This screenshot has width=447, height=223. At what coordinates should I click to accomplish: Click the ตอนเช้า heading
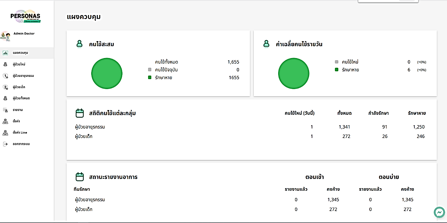coord(314,177)
